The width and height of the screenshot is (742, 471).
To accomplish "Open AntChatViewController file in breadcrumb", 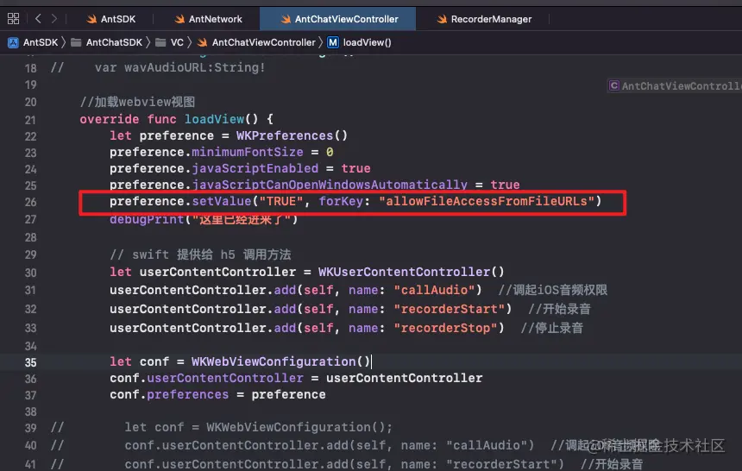I will click(263, 42).
